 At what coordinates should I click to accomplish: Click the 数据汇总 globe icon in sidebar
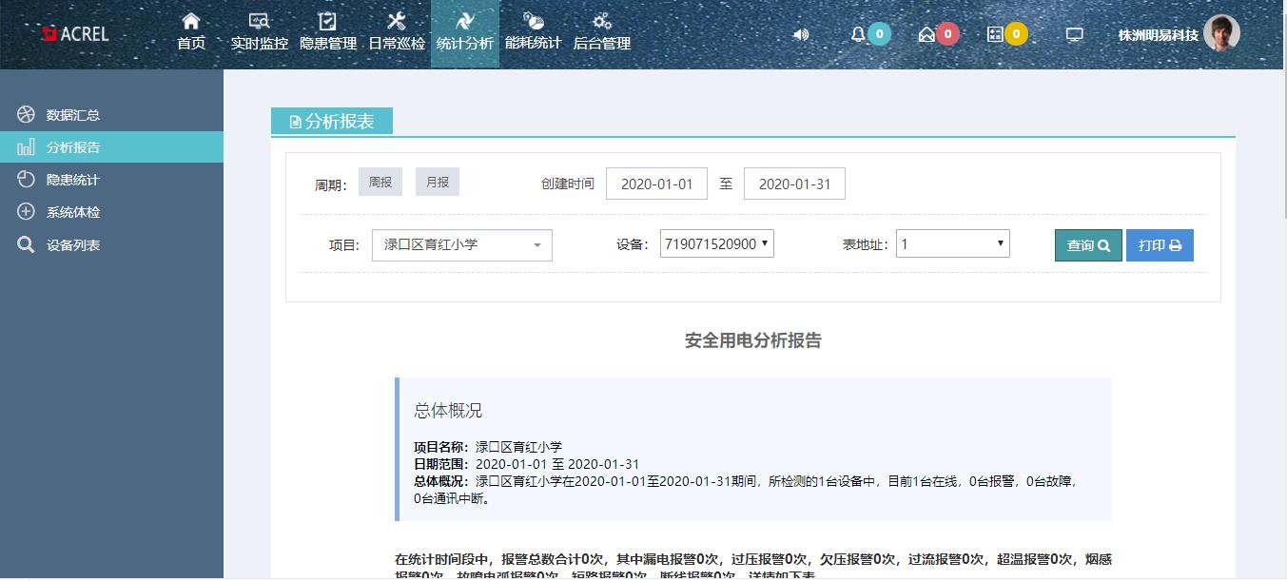26,115
